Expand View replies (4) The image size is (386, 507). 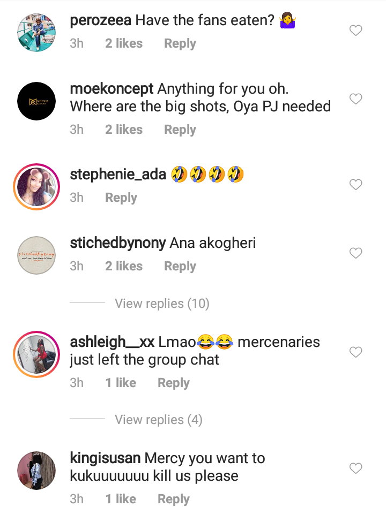[159, 420]
